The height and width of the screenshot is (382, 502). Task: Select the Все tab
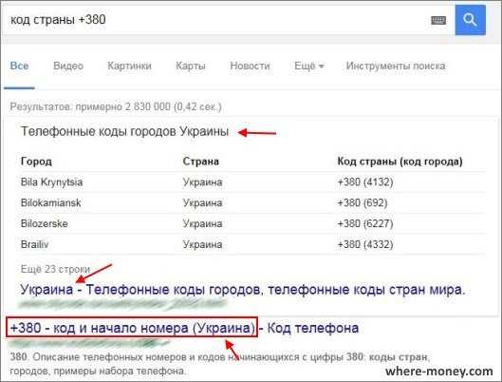pos(19,66)
